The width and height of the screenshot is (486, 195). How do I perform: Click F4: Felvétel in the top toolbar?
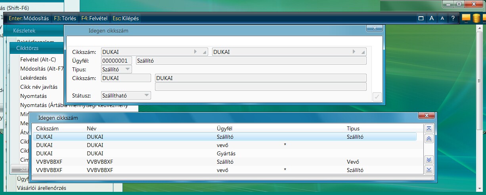(94, 18)
